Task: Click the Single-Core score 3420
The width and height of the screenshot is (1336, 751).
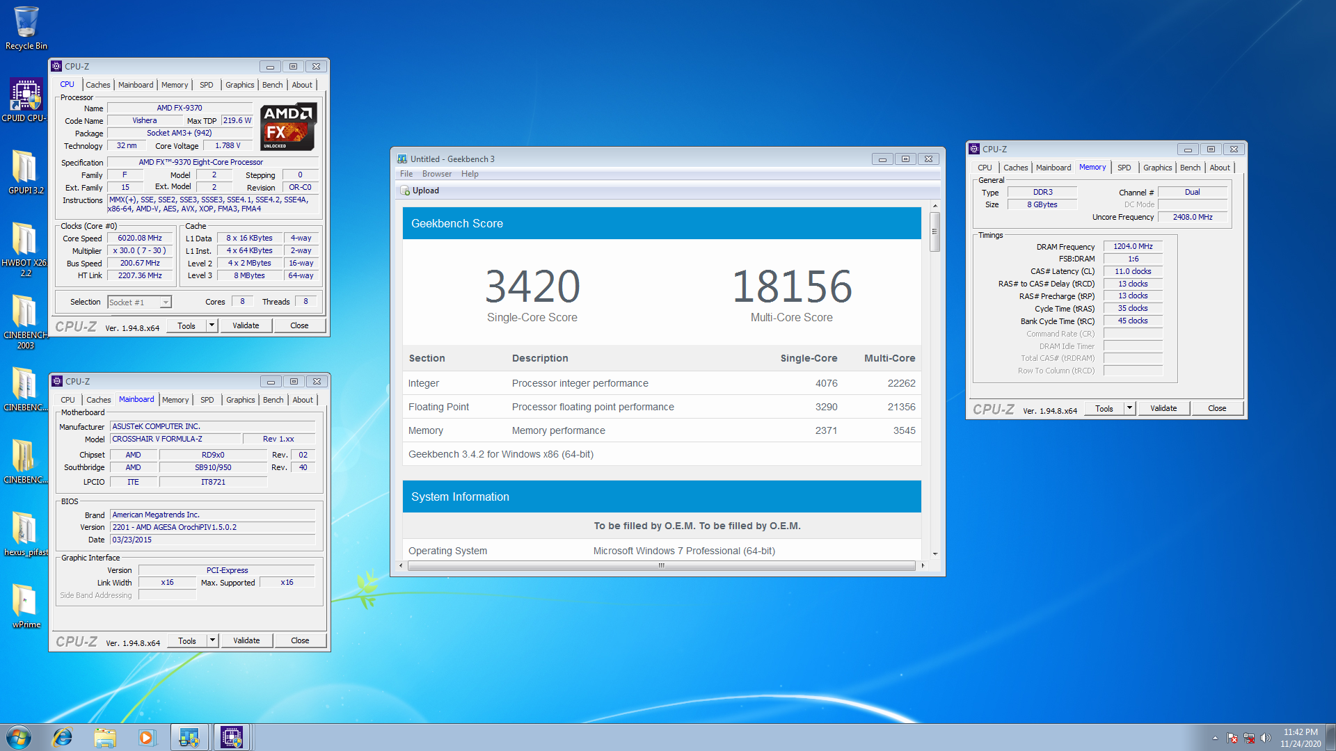Action: click(532, 286)
